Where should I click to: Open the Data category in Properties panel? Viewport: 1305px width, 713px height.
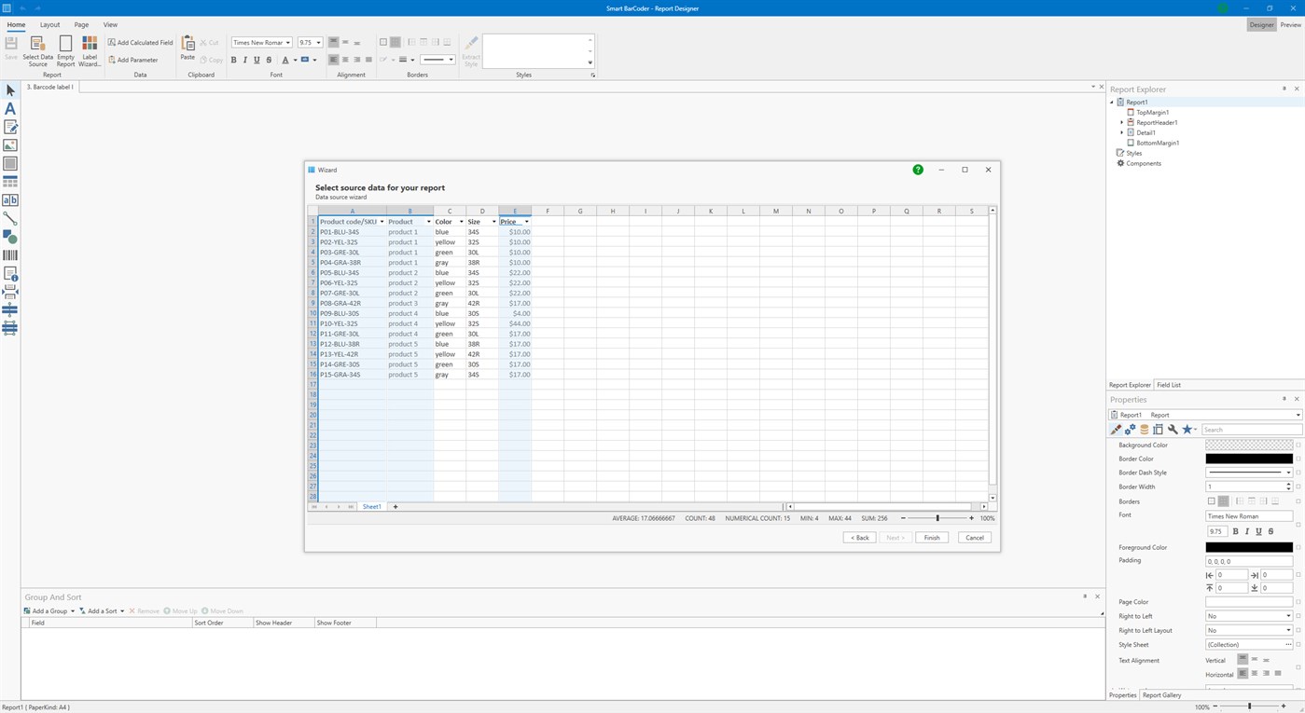click(1144, 430)
